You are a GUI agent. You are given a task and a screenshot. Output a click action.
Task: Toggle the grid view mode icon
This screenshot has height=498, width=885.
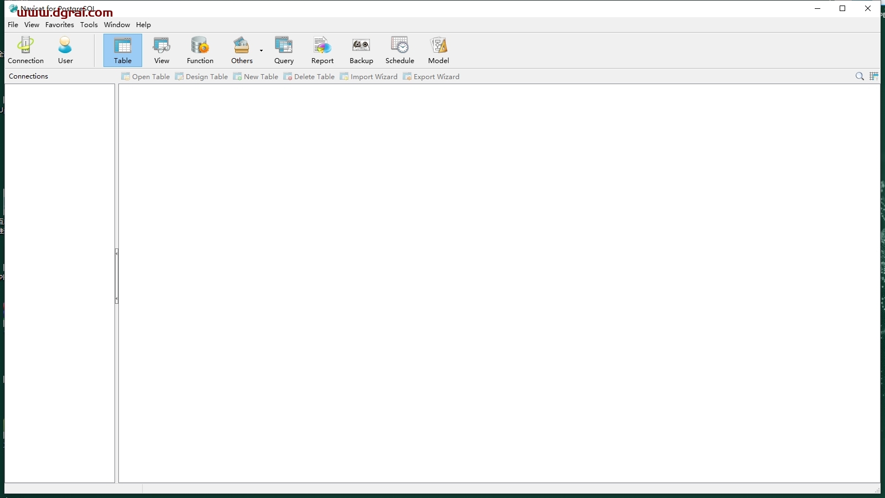pyautogui.click(x=874, y=76)
